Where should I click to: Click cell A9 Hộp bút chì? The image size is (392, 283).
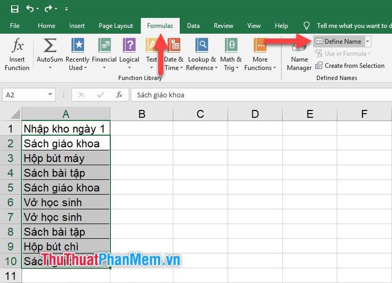click(66, 247)
